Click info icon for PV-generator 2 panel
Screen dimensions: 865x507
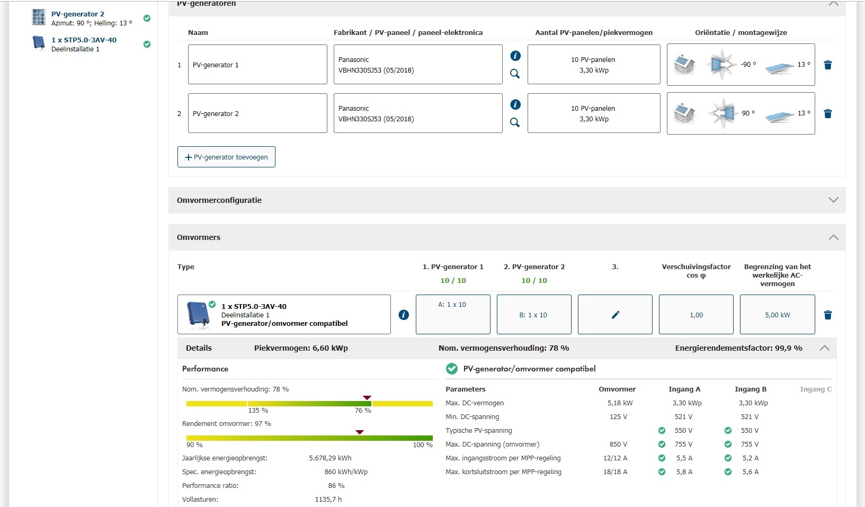(515, 104)
